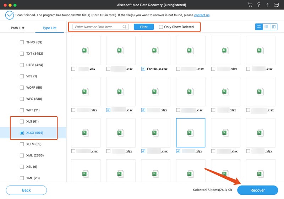Open the shopping cart purchase icon

(x=251, y=5)
